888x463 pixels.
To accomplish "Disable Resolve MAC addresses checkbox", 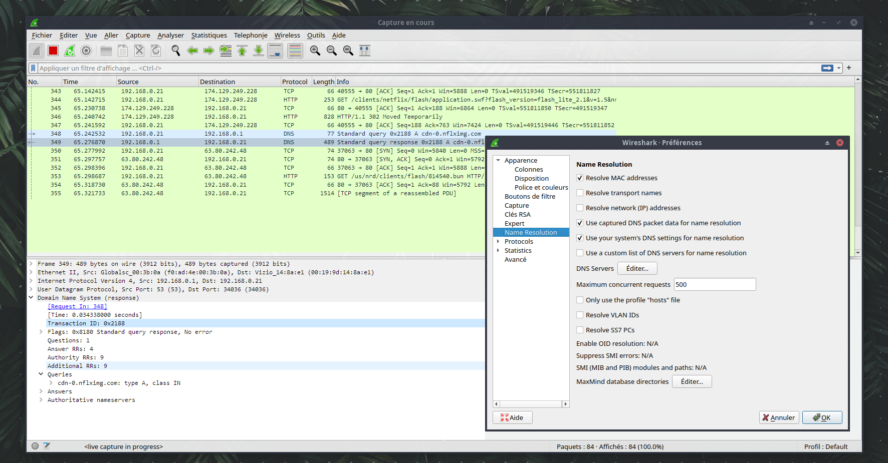I will click(580, 178).
